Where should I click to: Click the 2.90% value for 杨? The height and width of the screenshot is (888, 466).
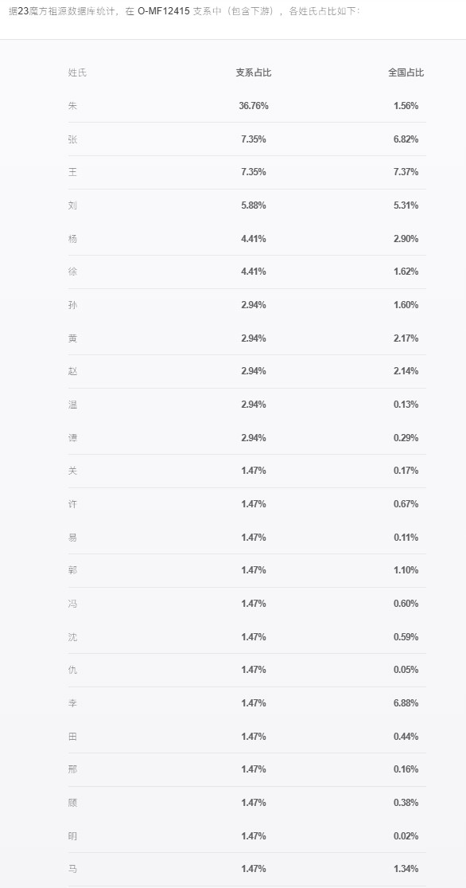coord(406,239)
